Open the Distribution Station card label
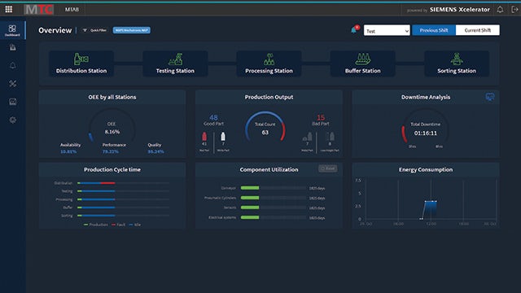Image resolution: width=521 pixels, height=293 pixels. click(x=81, y=71)
